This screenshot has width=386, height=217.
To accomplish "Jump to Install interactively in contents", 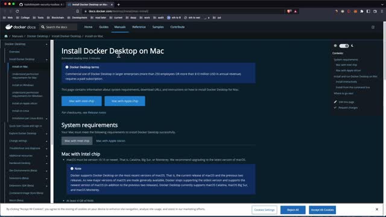I will 346,82.
